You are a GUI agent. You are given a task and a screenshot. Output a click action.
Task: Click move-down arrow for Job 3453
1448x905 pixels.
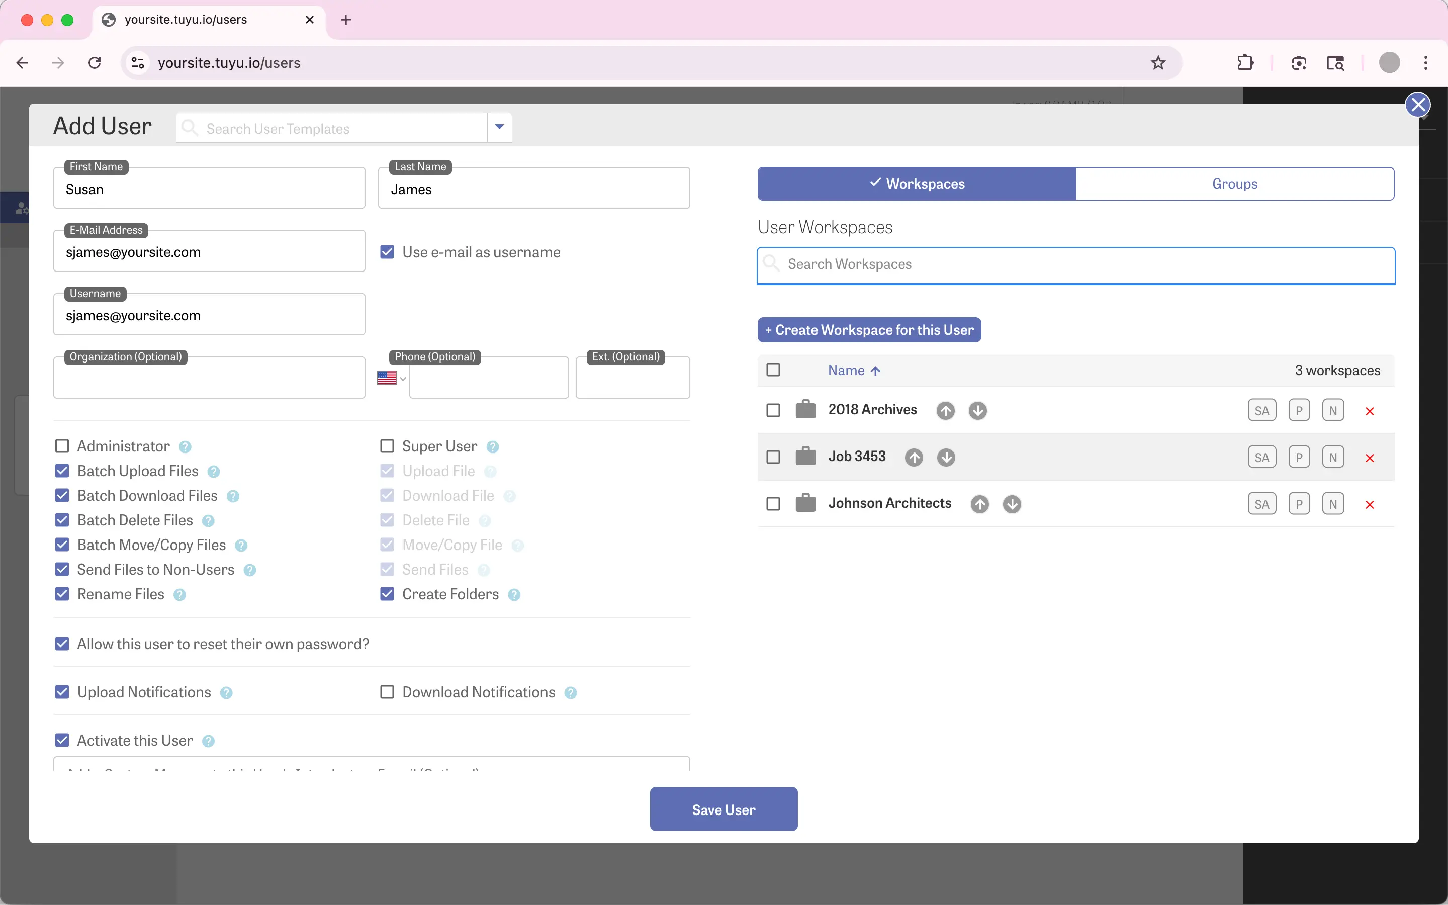(946, 458)
